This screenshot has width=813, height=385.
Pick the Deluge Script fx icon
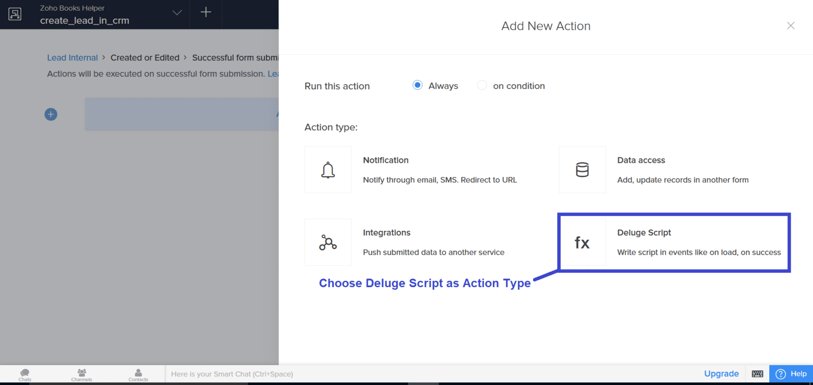point(582,242)
